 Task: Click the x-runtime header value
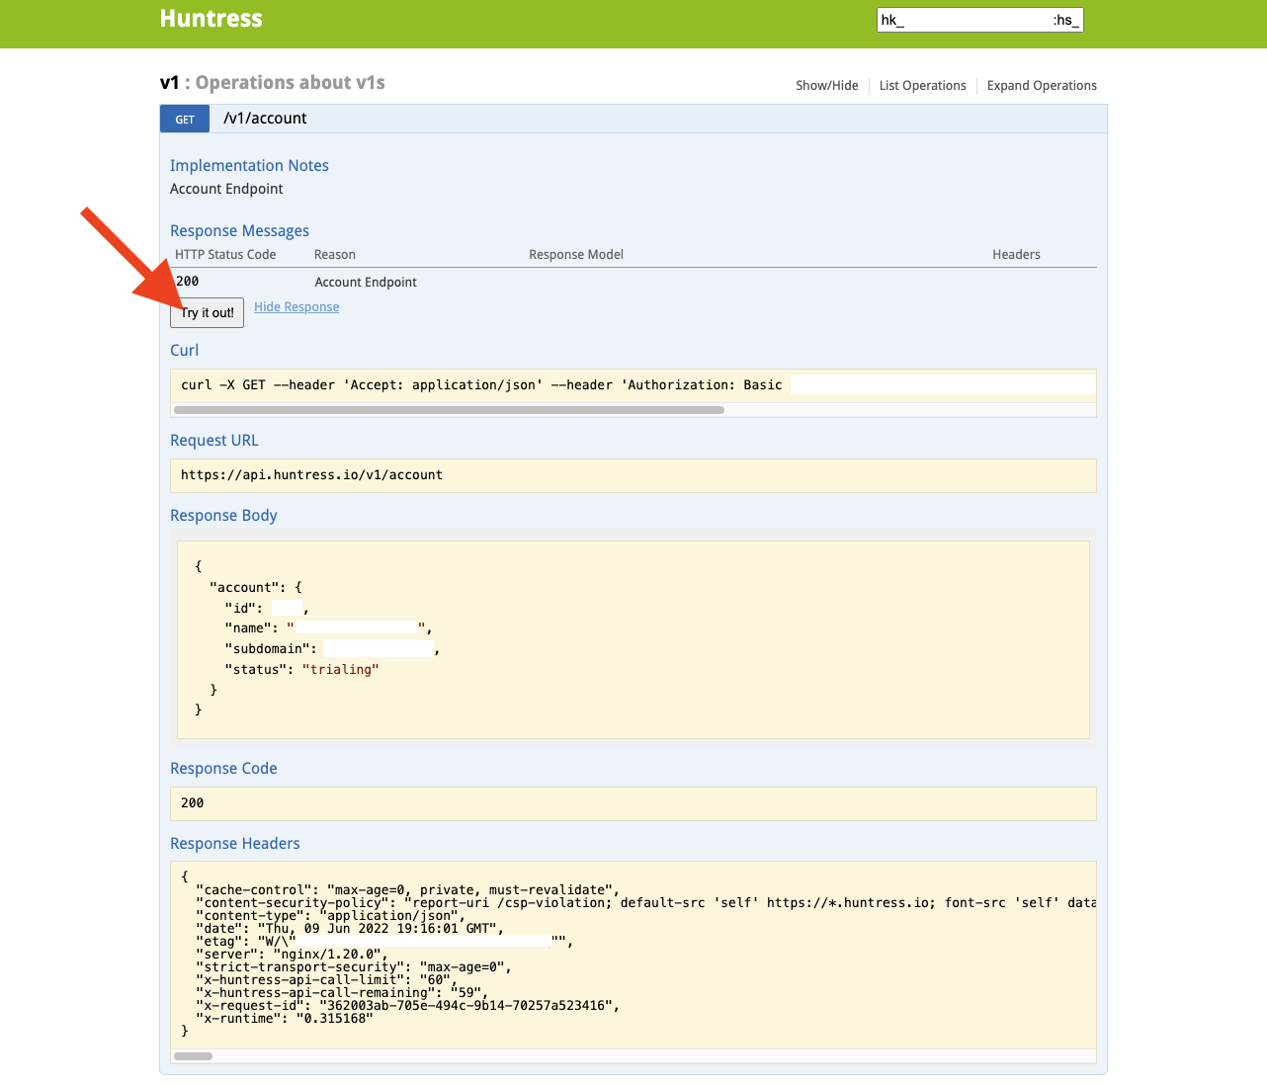click(x=335, y=1019)
